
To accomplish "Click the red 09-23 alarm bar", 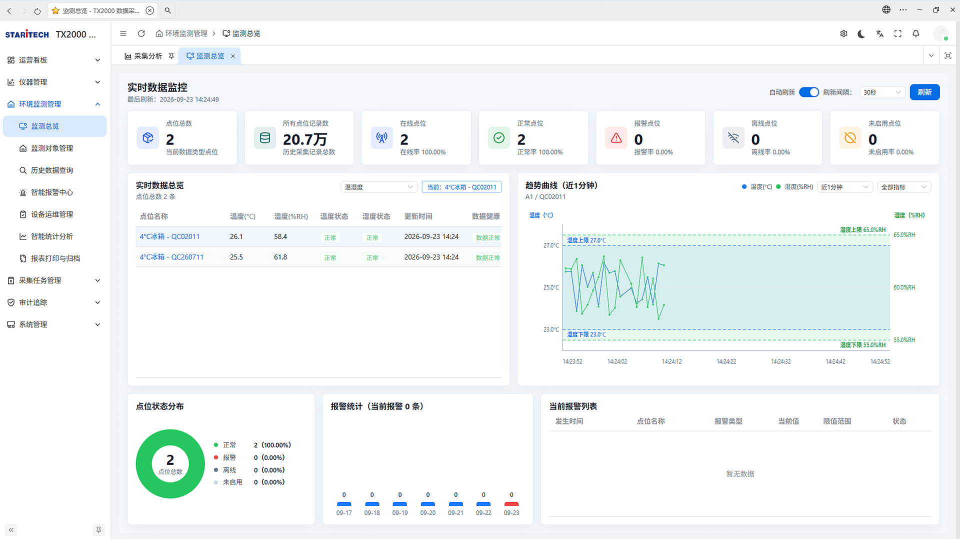I will (511, 504).
